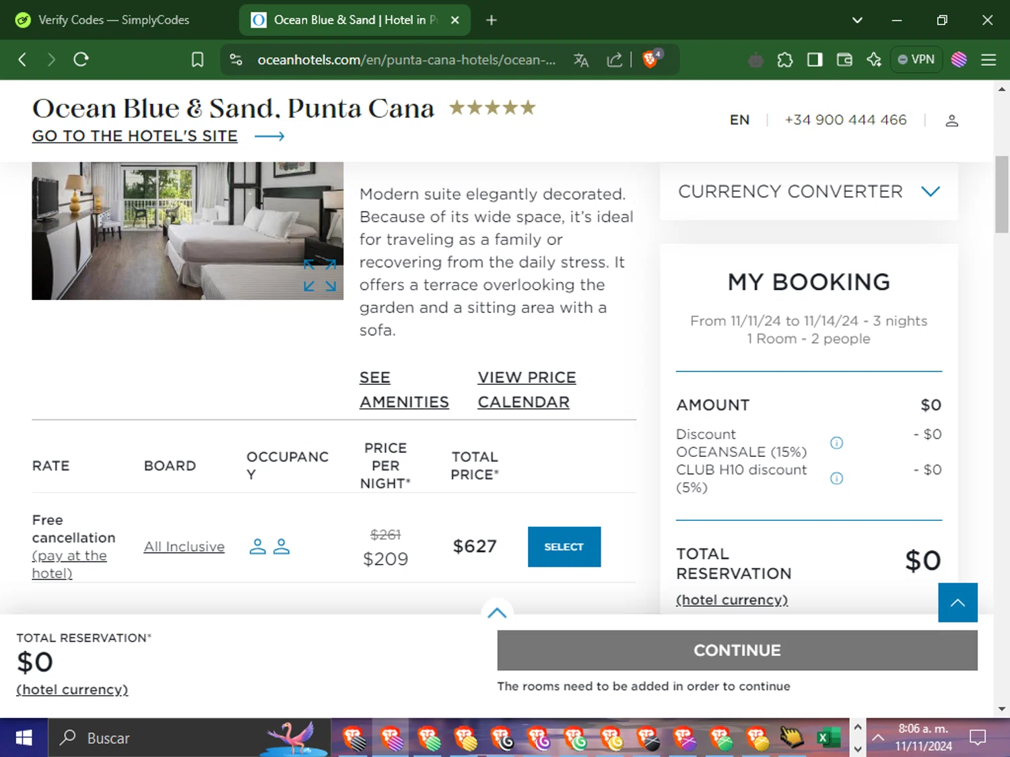Open the suite room photo thumbnail
The image size is (1010, 757).
187,231
